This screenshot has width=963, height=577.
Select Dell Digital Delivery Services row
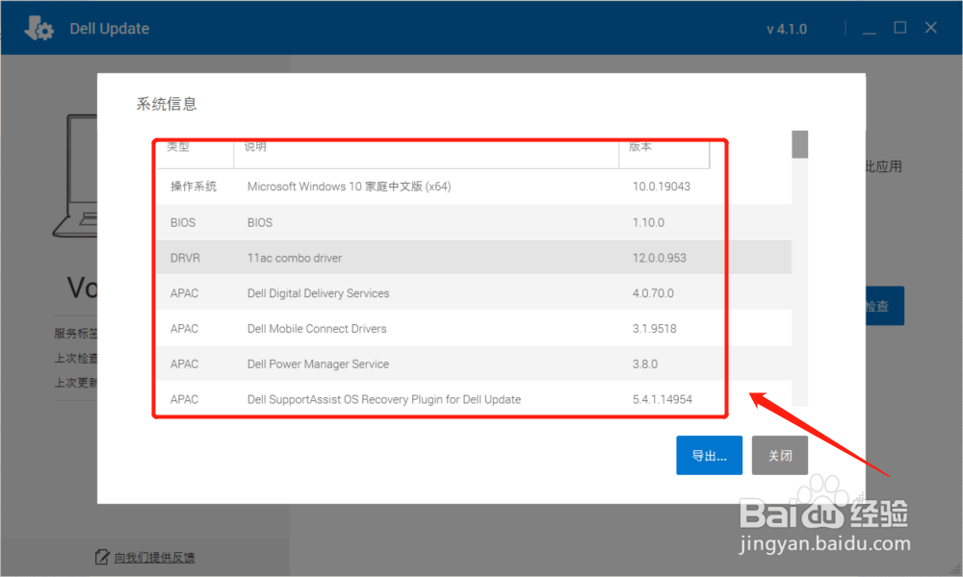(x=474, y=293)
